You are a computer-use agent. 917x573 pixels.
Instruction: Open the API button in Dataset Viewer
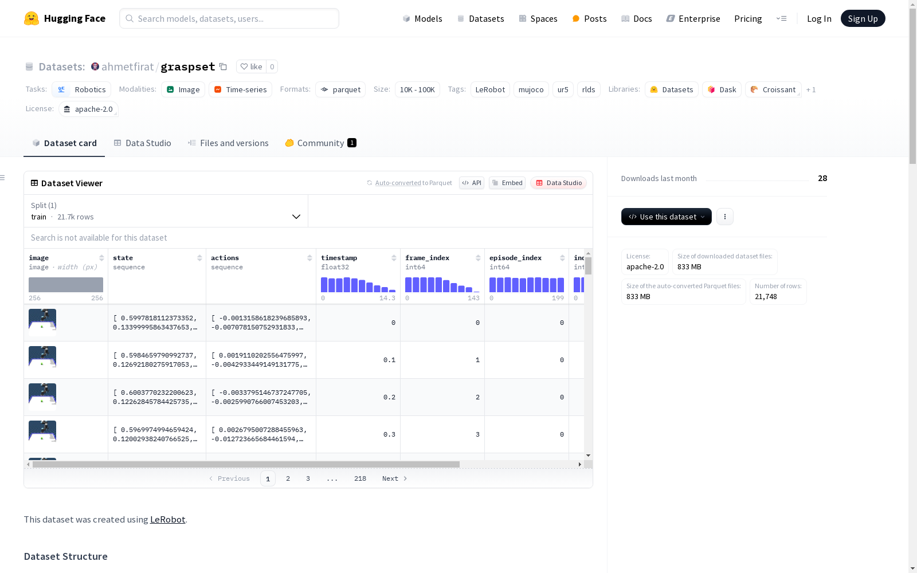(472, 183)
